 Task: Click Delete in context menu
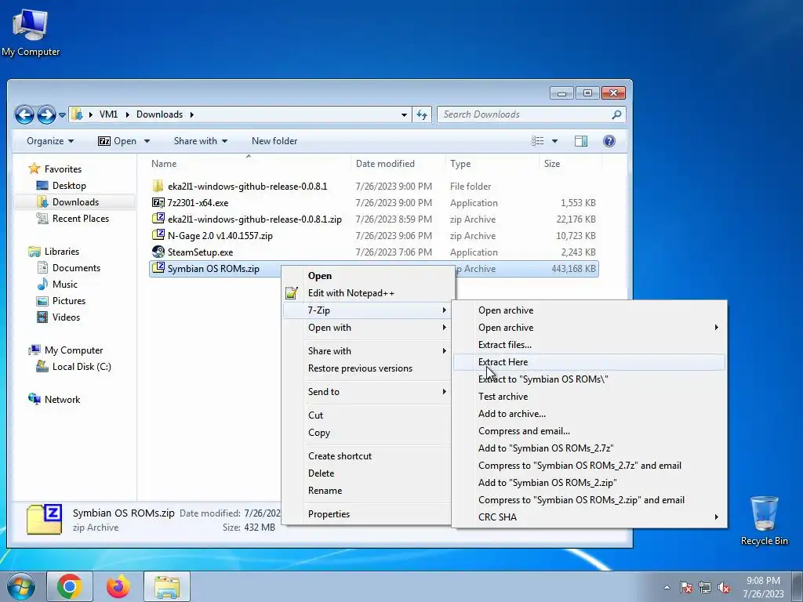(x=366, y=473)
